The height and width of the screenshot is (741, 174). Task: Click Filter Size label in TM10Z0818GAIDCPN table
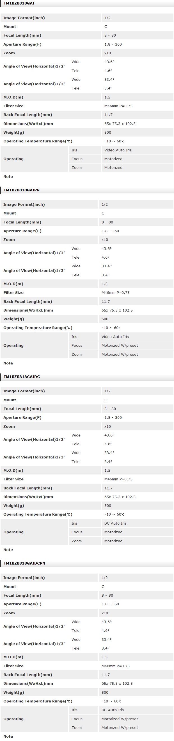[13, 666]
